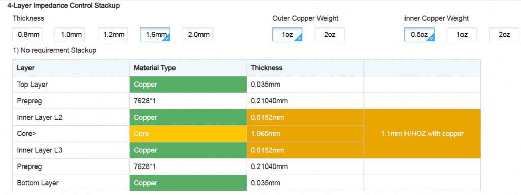Click the 1.065mm core thickness cell

pos(305,134)
